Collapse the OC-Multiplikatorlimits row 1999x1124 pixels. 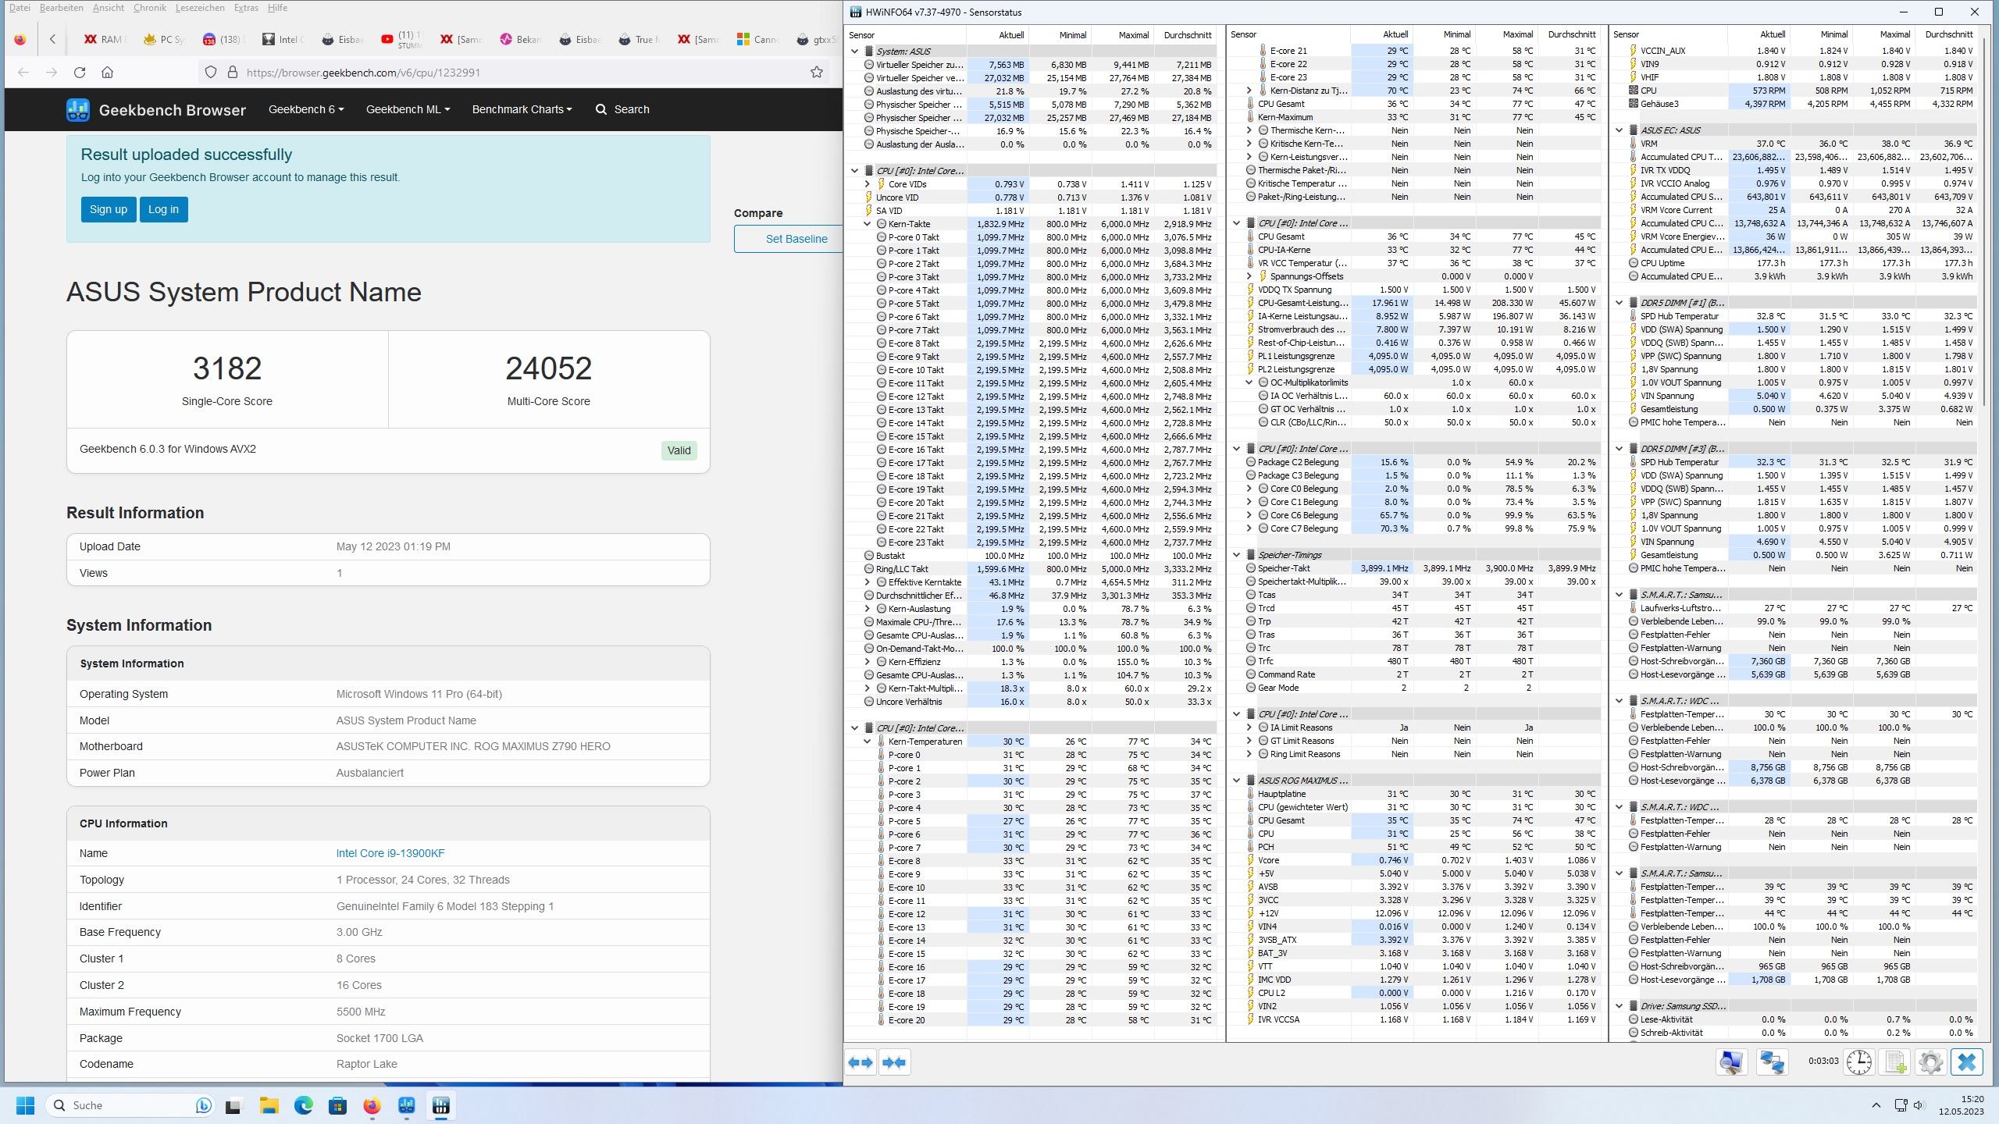pos(1249,382)
